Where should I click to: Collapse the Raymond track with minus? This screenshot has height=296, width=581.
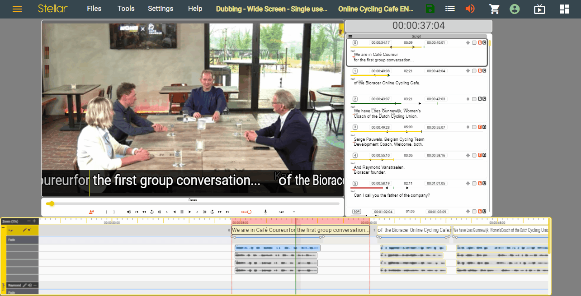tap(35, 285)
